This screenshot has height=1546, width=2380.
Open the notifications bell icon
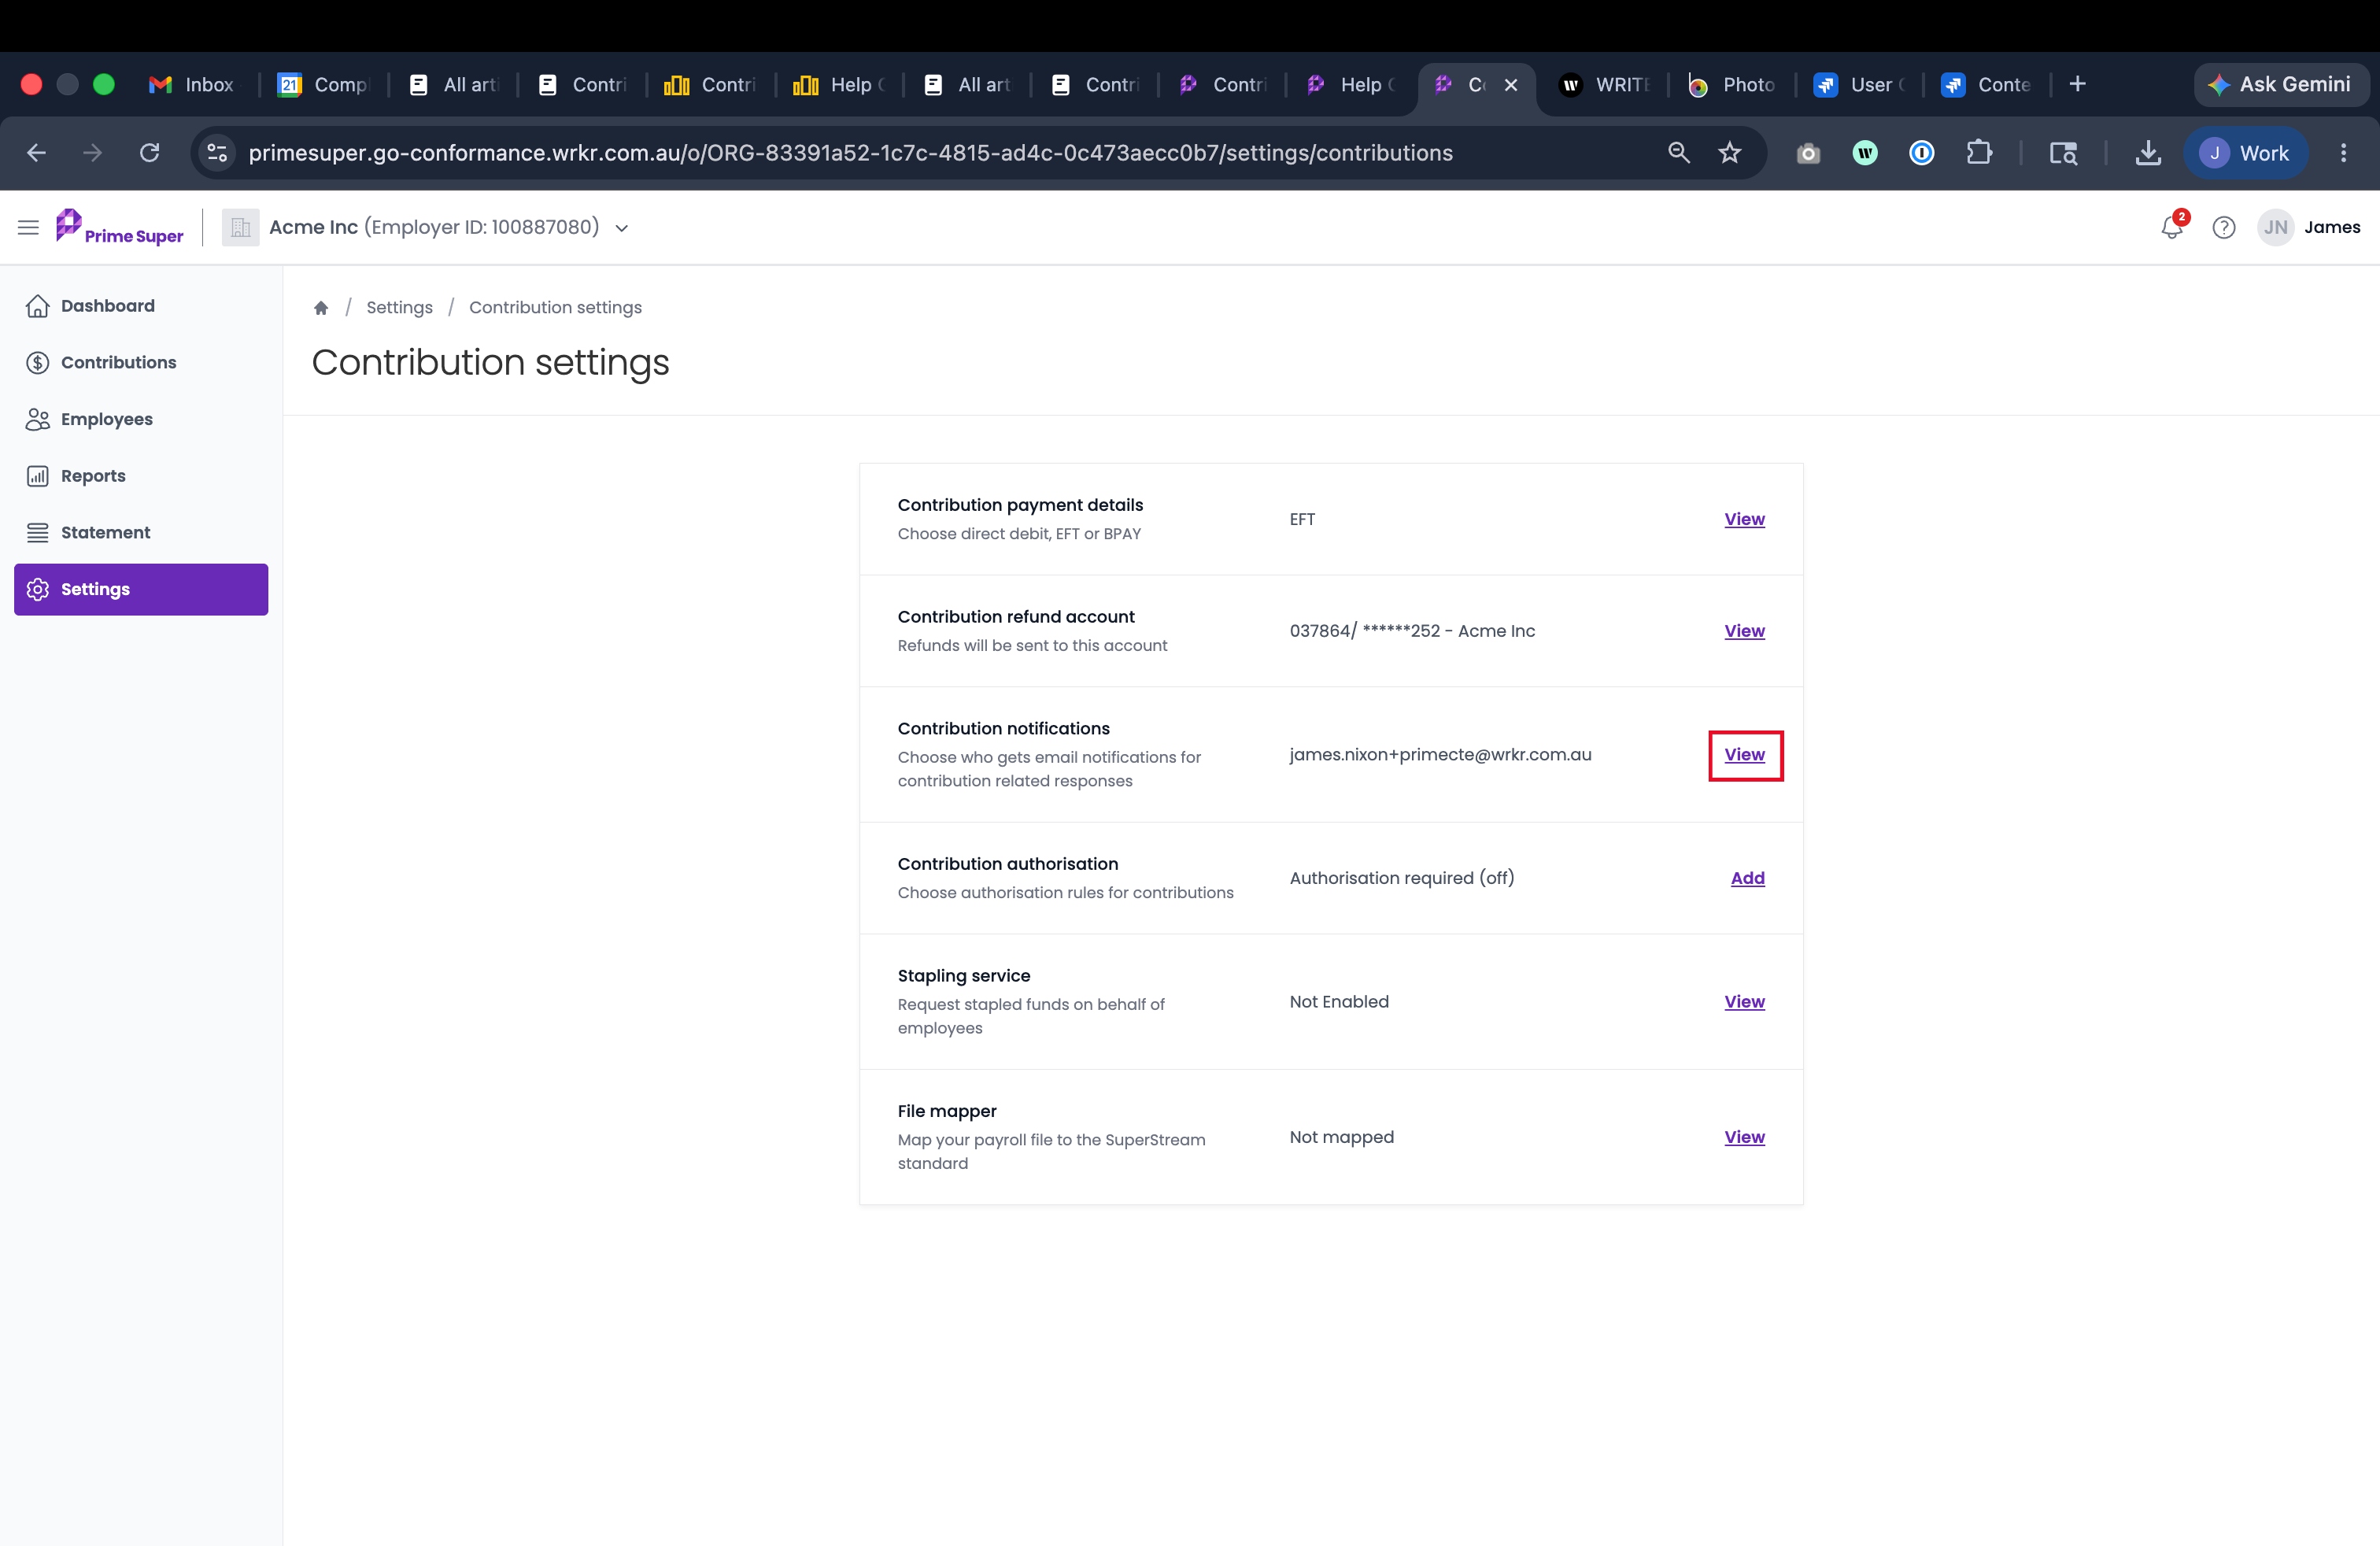point(2171,227)
